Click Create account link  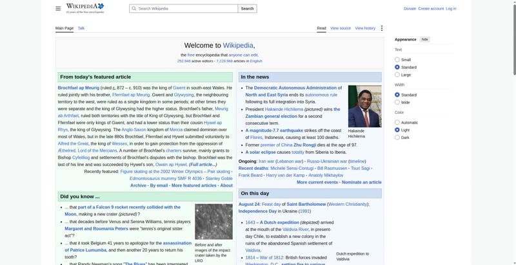[431, 8]
